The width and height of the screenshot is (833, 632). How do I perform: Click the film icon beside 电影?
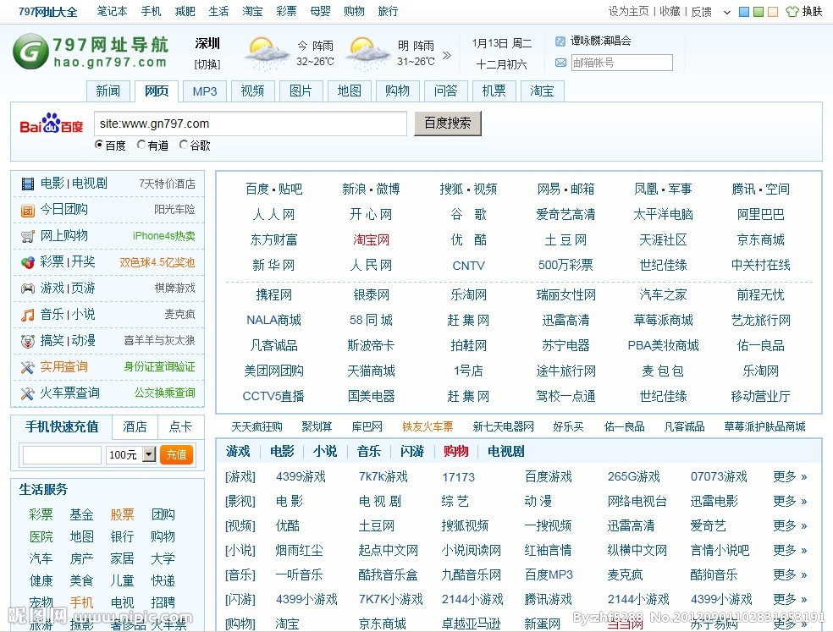28,184
